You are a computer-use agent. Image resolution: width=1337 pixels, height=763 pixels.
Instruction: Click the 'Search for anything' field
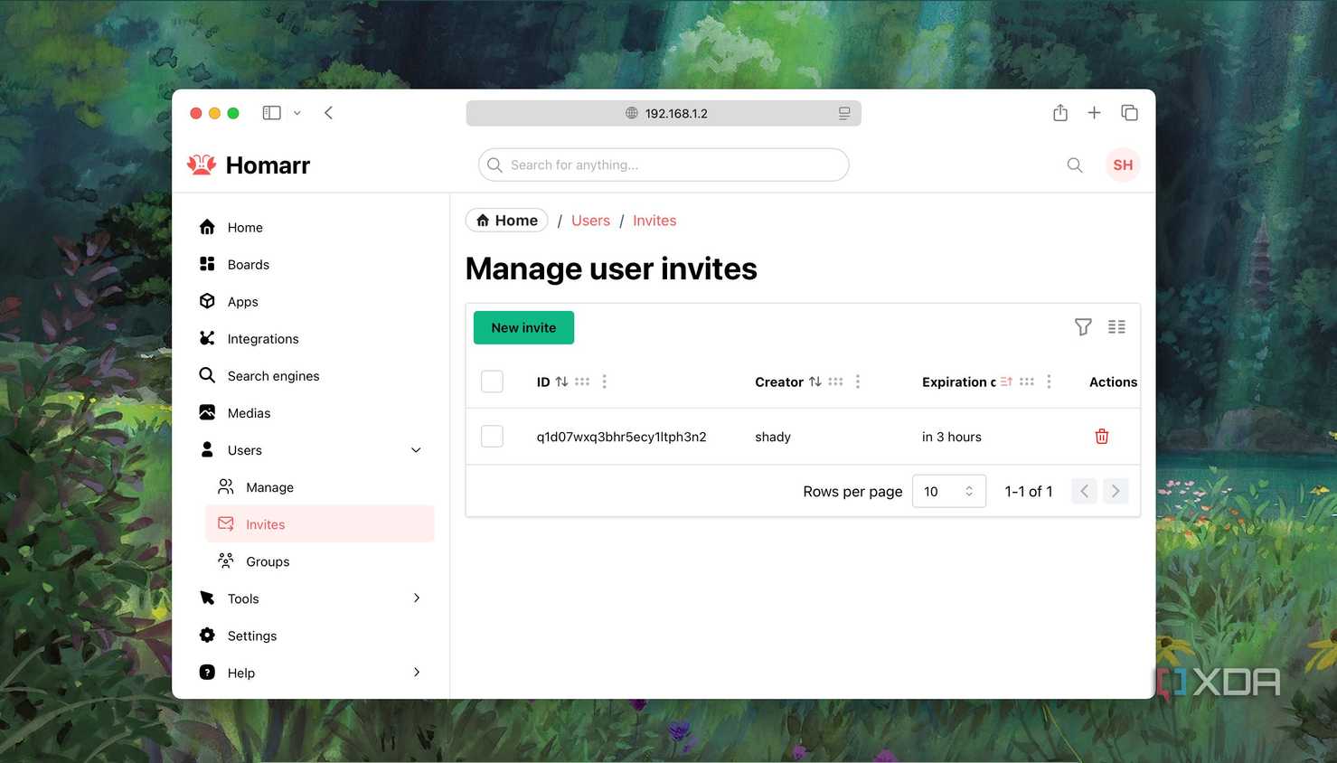click(x=664, y=165)
